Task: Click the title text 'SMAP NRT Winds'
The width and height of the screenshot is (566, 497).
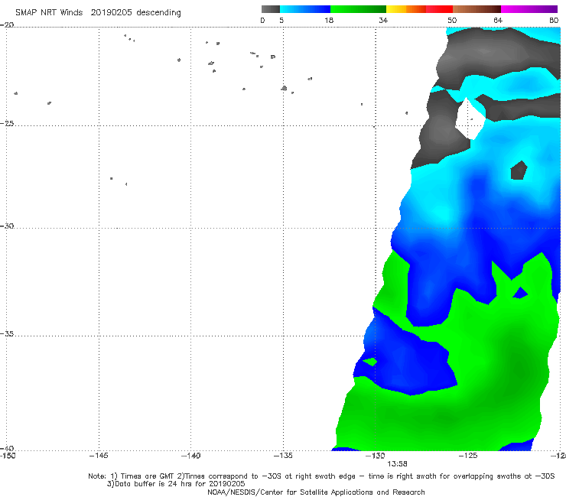Action: [49, 12]
